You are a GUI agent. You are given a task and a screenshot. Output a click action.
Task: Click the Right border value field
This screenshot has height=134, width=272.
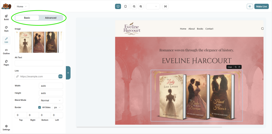coord(33,115)
